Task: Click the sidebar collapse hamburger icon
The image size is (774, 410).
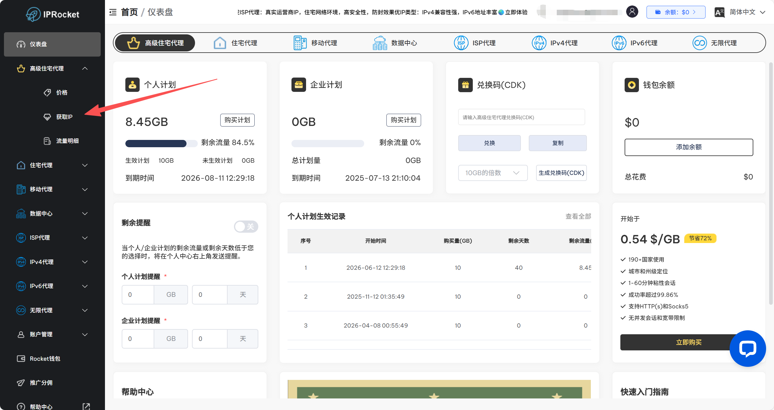Action: coord(113,12)
